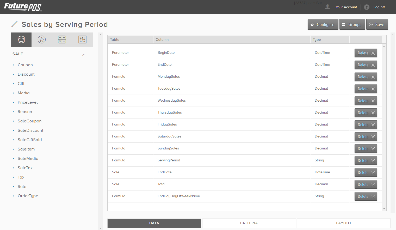The height and width of the screenshot is (230, 396).
Task: Click the Log off padlock icon
Action: coord(367,7)
